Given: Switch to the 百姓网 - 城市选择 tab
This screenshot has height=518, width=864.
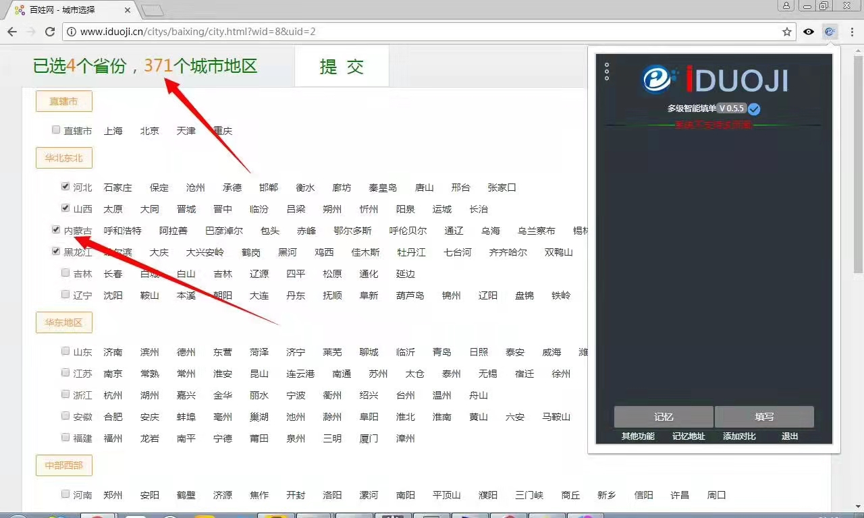Looking at the screenshot, I should [x=70, y=10].
